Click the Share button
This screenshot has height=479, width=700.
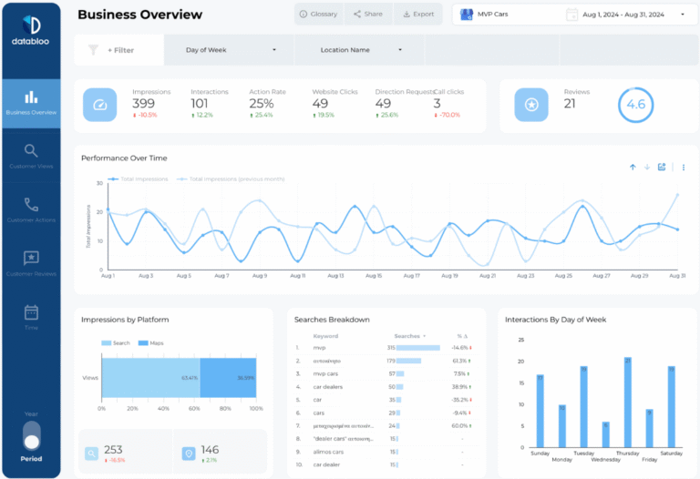click(x=368, y=15)
